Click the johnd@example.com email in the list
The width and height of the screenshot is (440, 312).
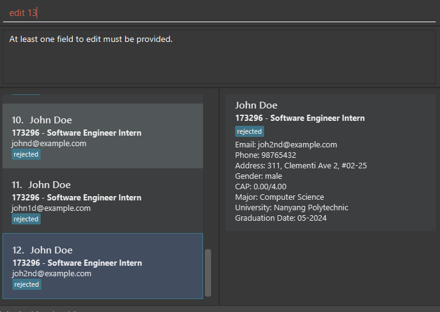(49, 143)
